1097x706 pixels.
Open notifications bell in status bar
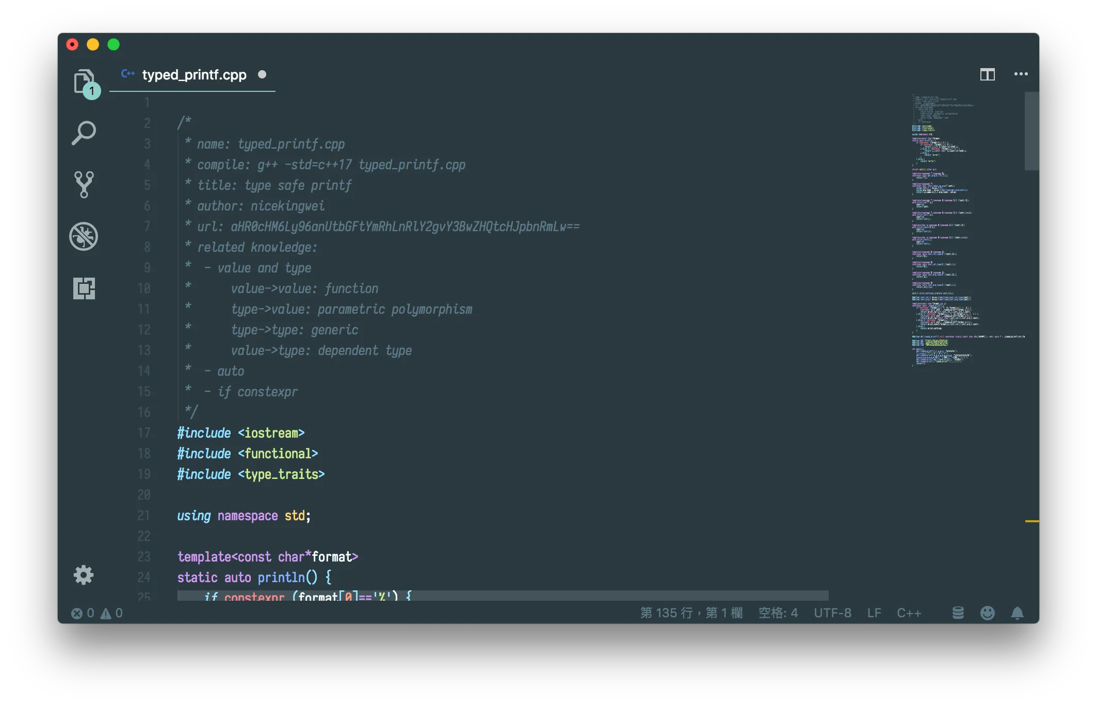coord(1017,613)
